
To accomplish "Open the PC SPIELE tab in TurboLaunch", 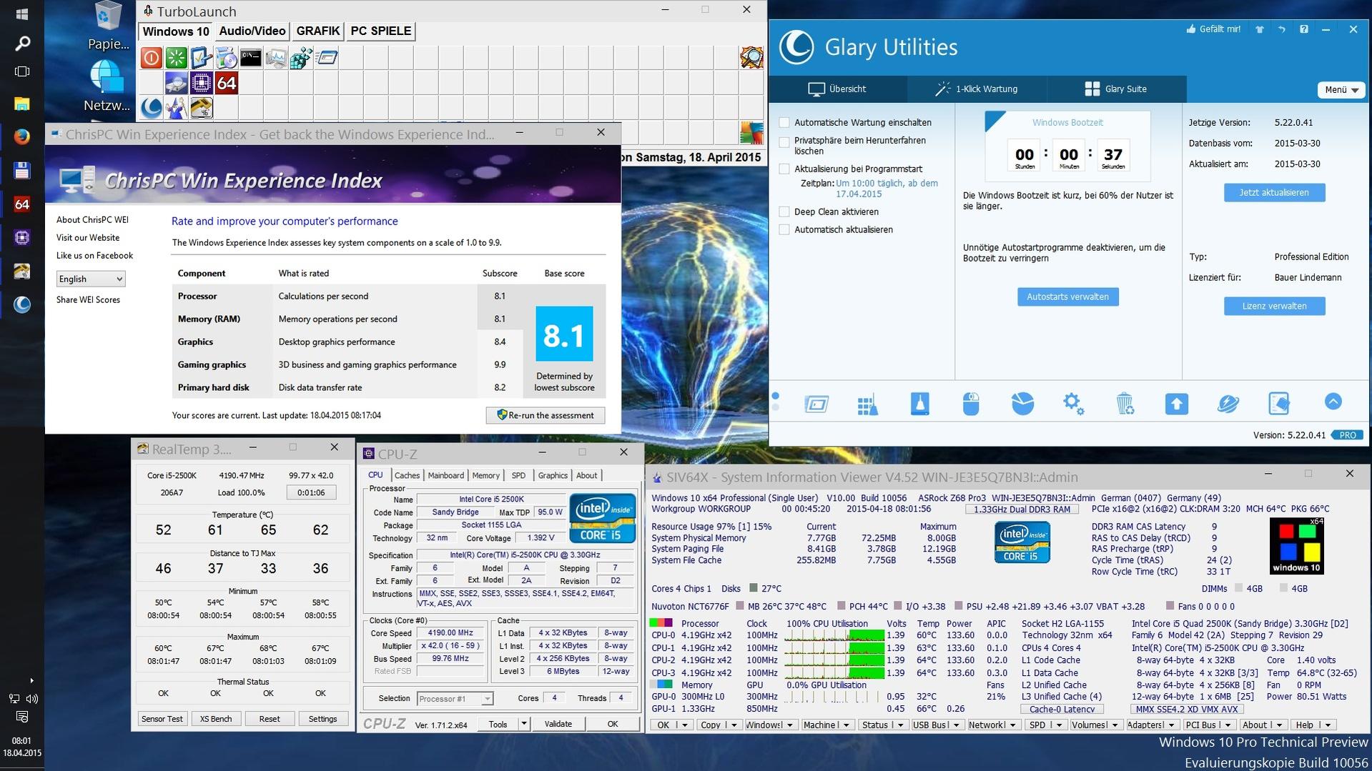I will pyautogui.click(x=381, y=31).
